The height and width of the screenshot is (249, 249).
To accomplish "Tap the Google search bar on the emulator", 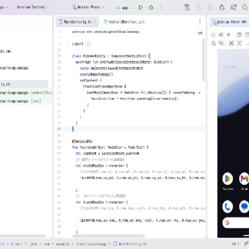I will pyautogui.click(x=236, y=223).
